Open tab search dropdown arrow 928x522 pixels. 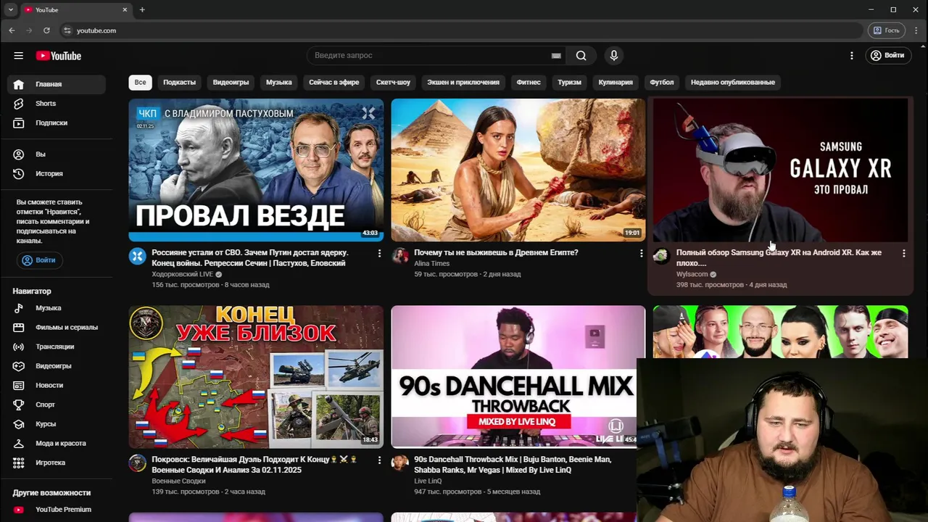(10, 9)
